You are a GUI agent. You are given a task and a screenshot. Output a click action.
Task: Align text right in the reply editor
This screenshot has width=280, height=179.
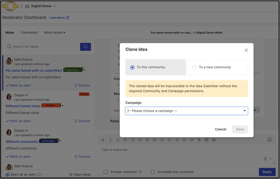[x=177, y=140]
